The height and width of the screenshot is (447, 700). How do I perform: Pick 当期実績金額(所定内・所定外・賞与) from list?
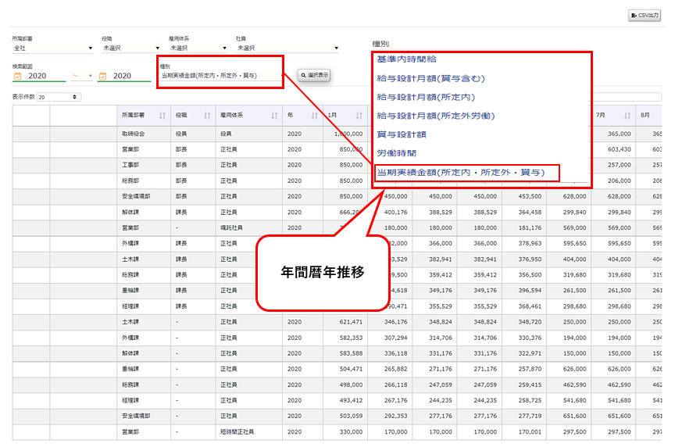(x=460, y=172)
